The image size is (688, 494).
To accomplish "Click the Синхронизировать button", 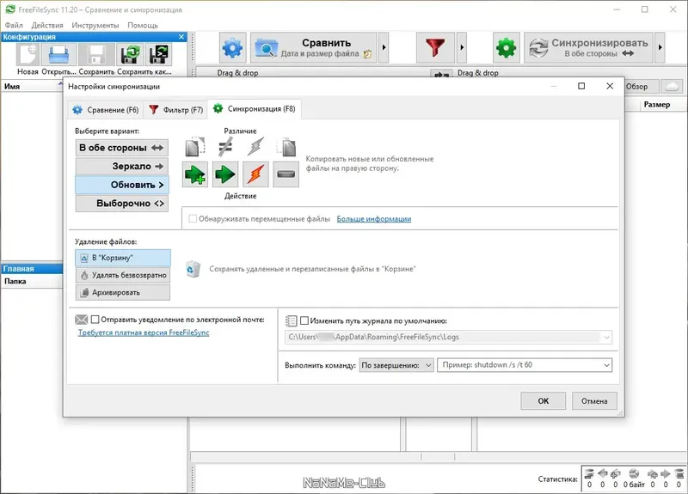I will pos(589,47).
